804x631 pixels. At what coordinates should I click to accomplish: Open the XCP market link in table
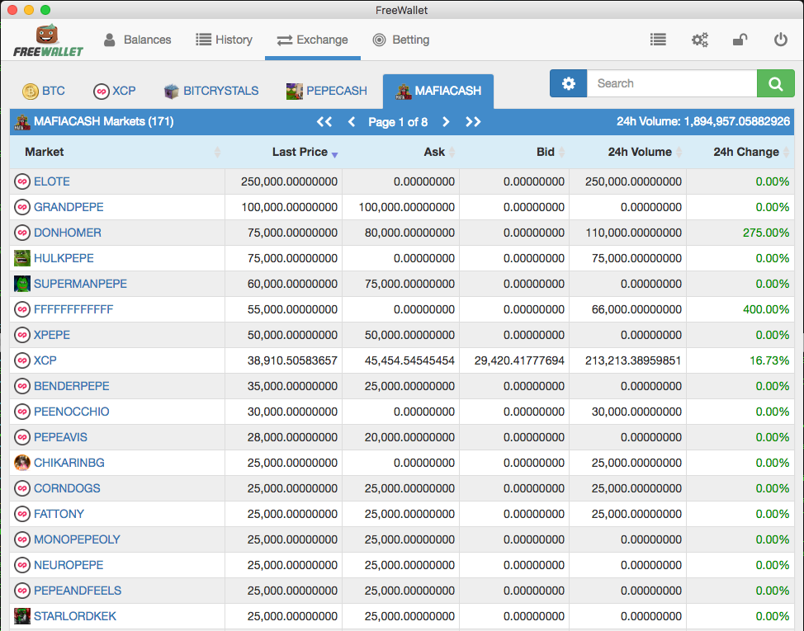[45, 360]
